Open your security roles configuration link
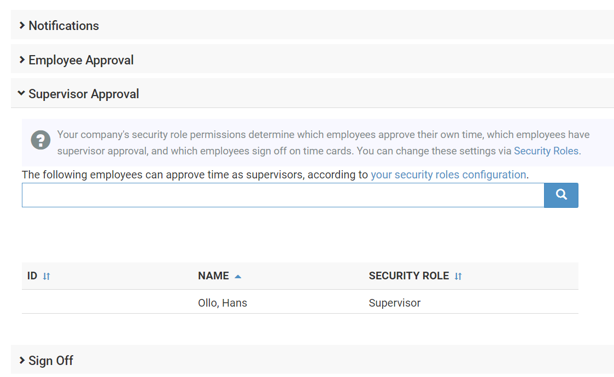The height and width of the screenshot is (377, 614). (x=448, y=175)
